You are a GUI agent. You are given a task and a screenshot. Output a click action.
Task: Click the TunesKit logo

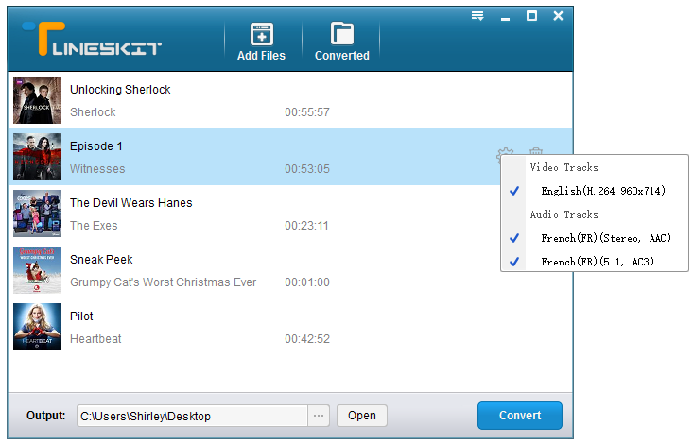[x=92, y=39]
